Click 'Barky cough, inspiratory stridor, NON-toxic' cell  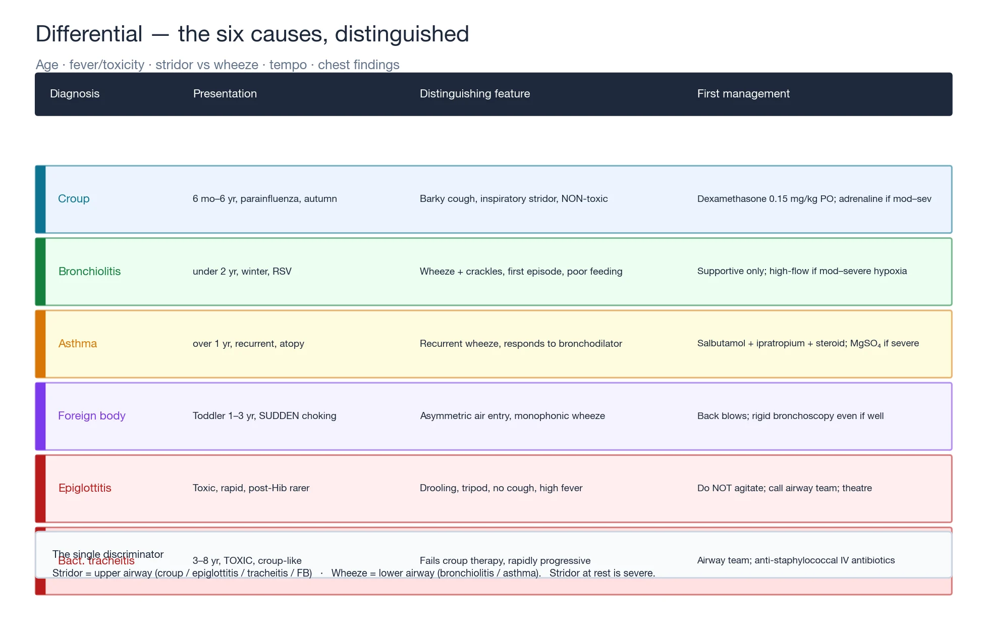pos(514,199)
